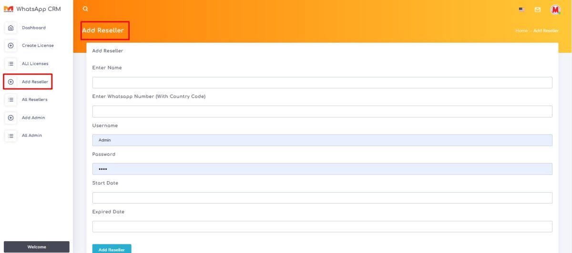Open the user profile avatar
Screen dimensions: 572x253
coord(555,10)
